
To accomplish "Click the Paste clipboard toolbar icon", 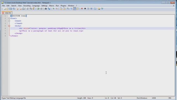I will pyautogui.click(x=34, y=9).
